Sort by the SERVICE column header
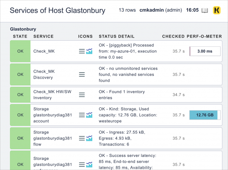 pos(43,36)
